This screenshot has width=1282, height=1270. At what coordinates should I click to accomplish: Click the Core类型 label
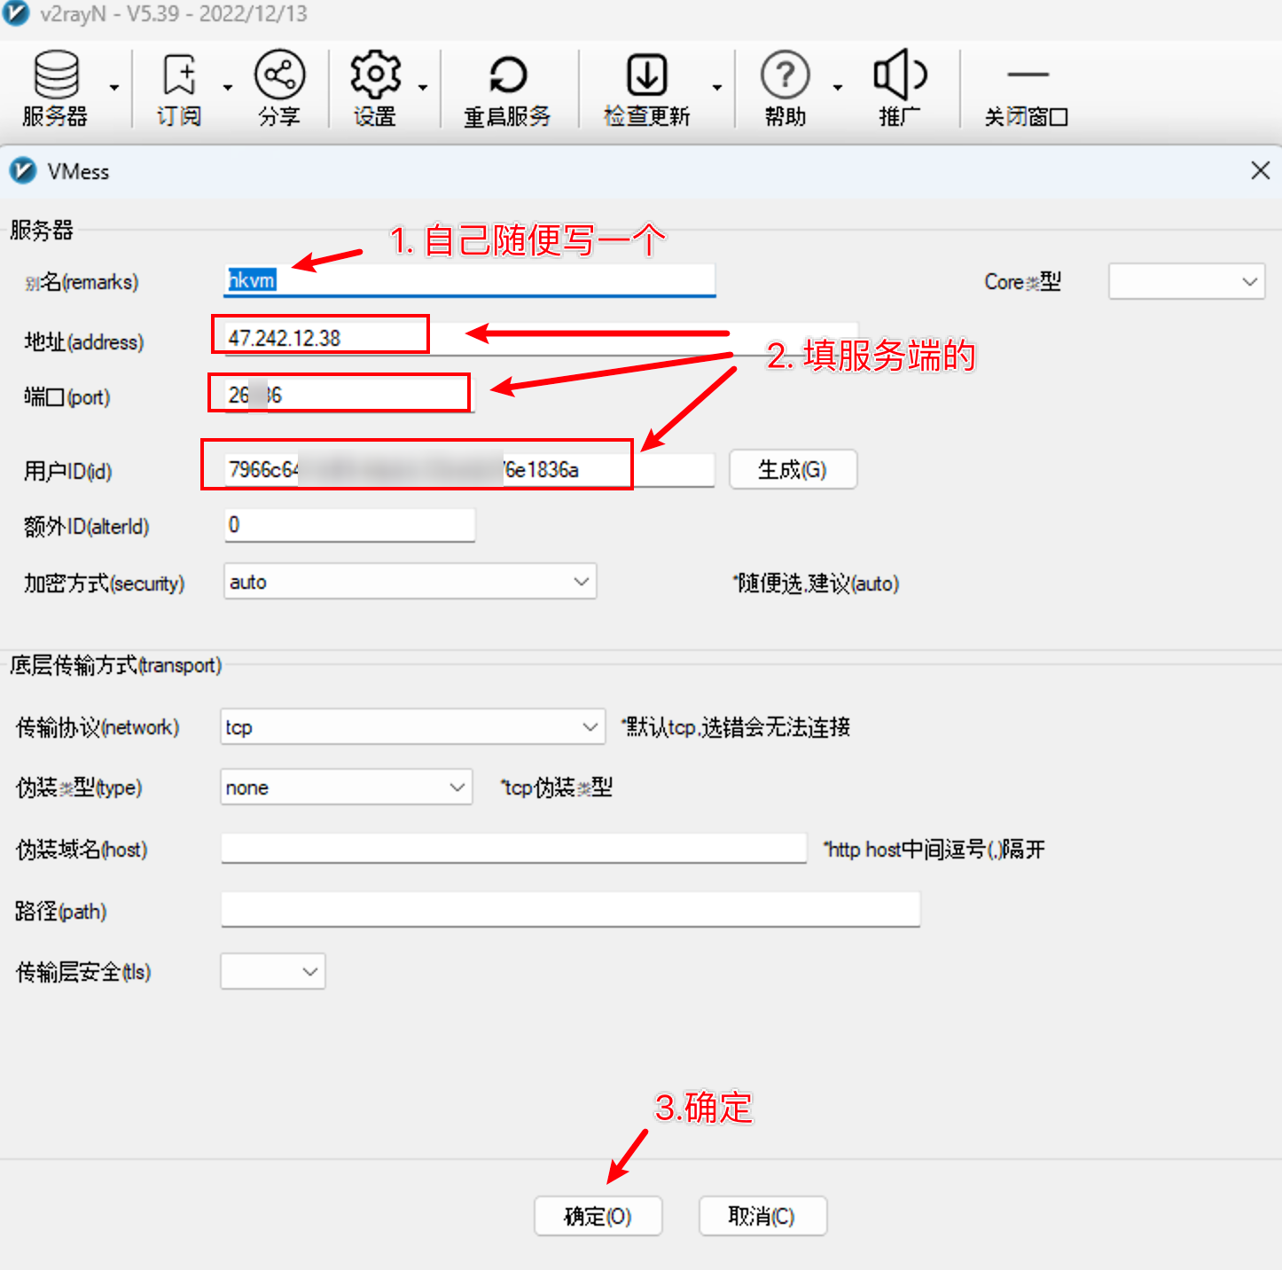(x=1023, y=282)
